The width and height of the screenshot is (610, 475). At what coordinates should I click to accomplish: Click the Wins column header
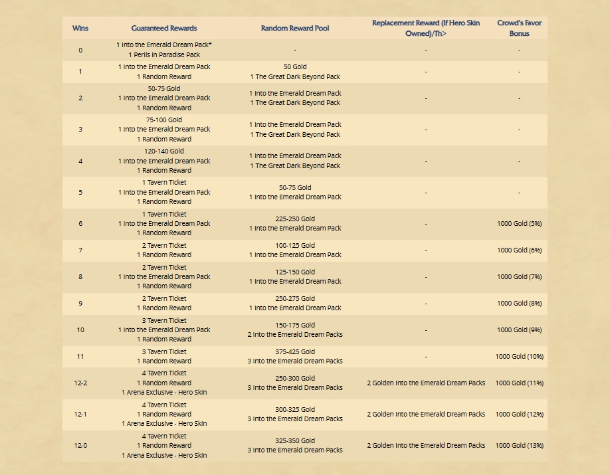tap(80, 28)
